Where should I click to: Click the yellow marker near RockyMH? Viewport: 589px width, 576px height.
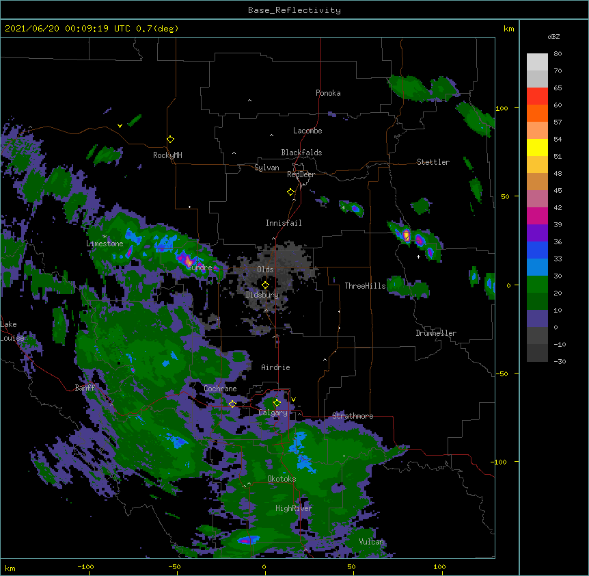170,140
